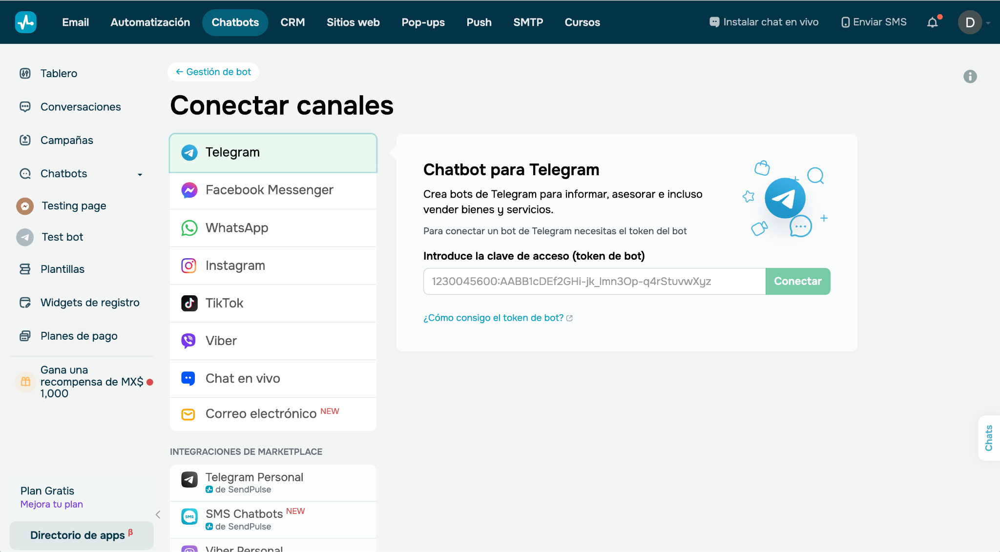Click Mejora tu plan link
This screenshot has width=1000, height=552.
pos(52,504)
